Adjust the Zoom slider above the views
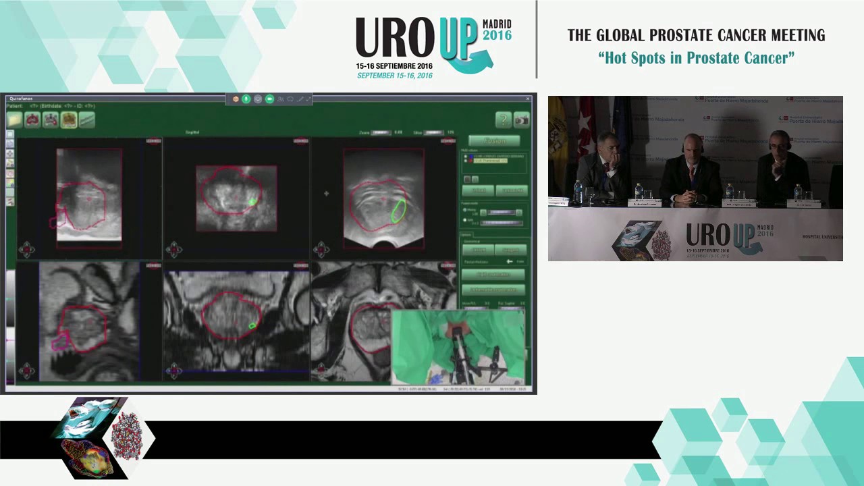This screenshot has height=486, width=864. 381,132
